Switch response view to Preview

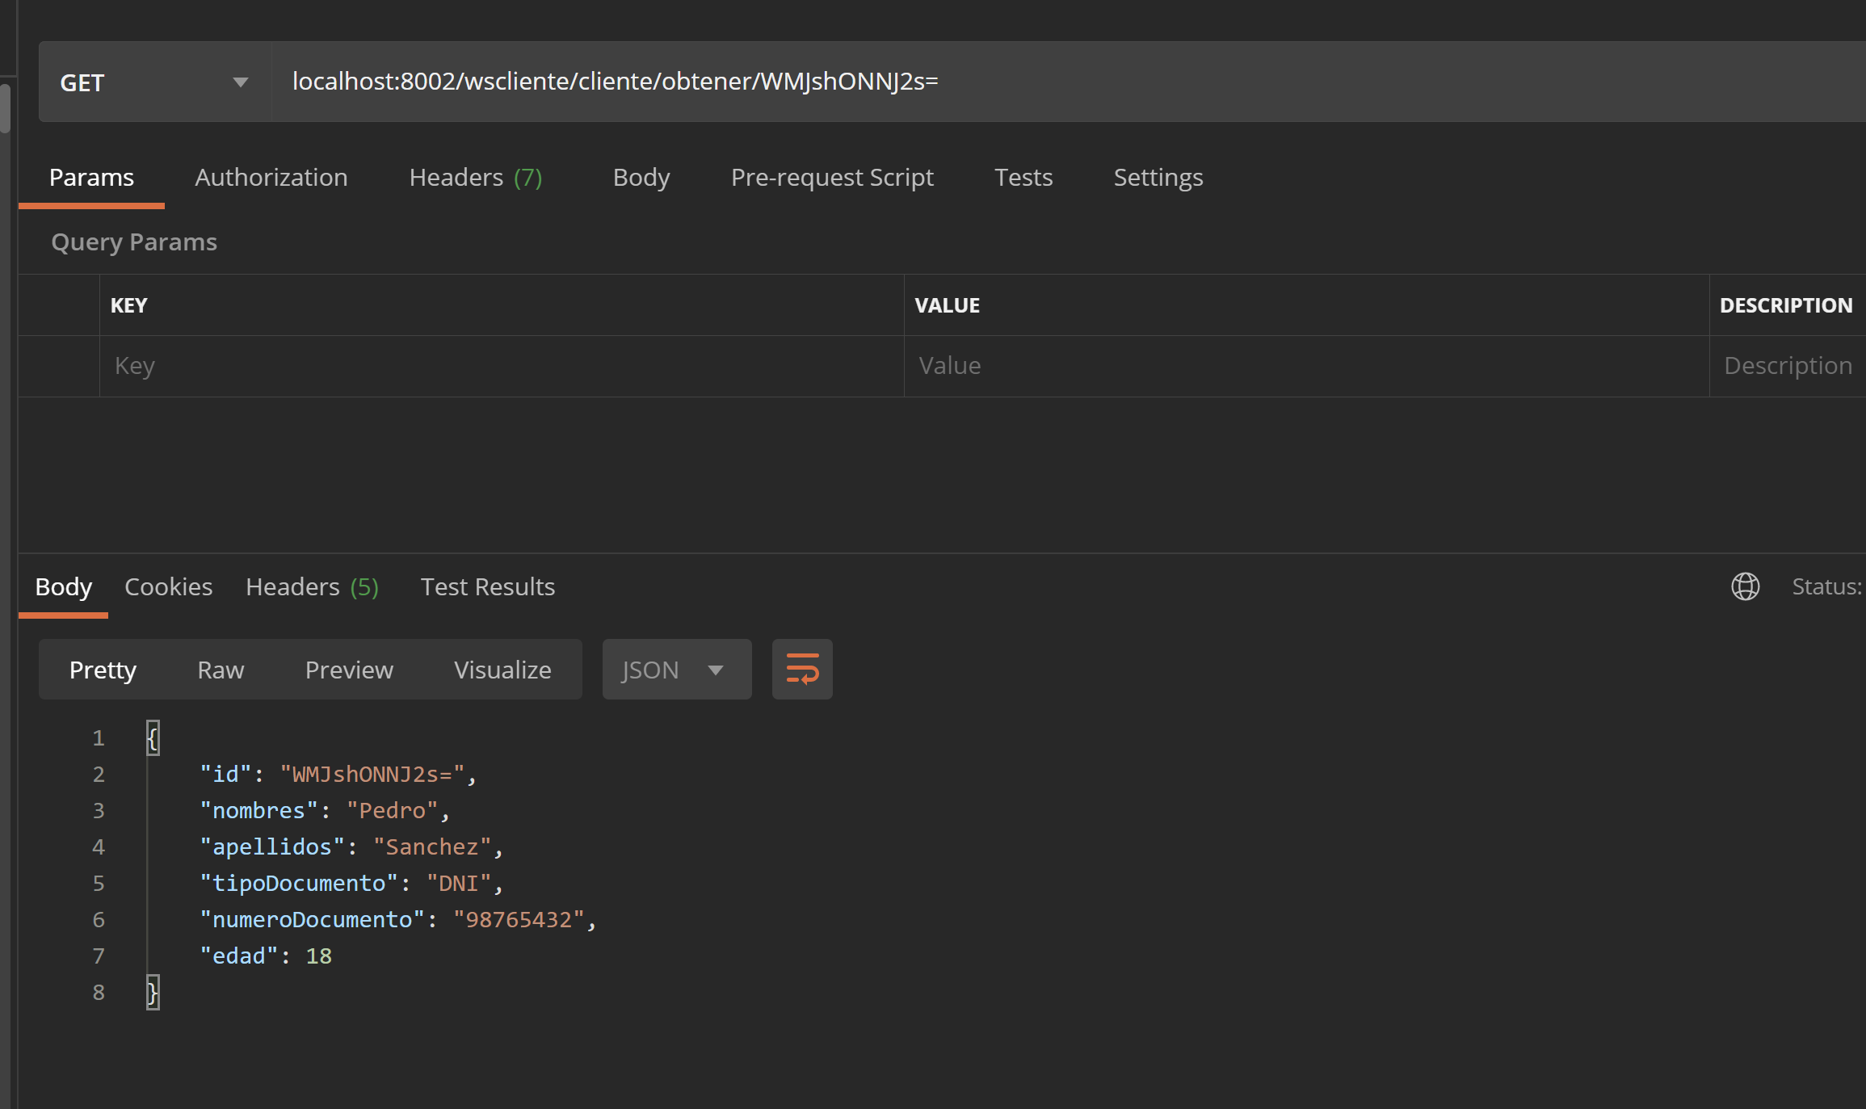point(348,669)
